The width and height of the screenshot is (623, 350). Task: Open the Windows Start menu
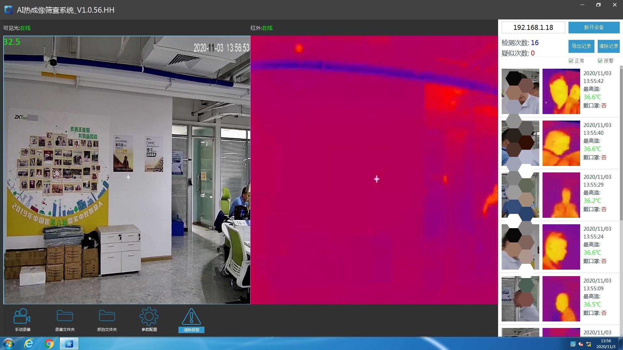(9, 344)
